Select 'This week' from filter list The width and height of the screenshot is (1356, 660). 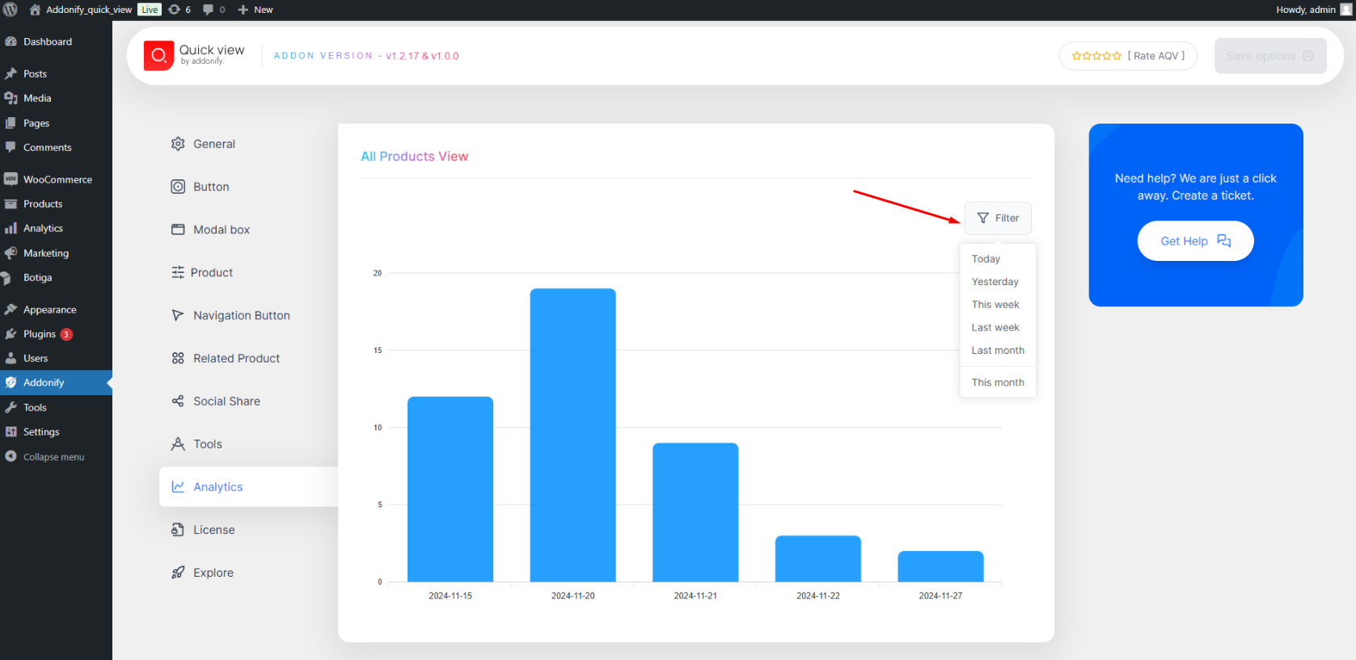coord(995,305)
